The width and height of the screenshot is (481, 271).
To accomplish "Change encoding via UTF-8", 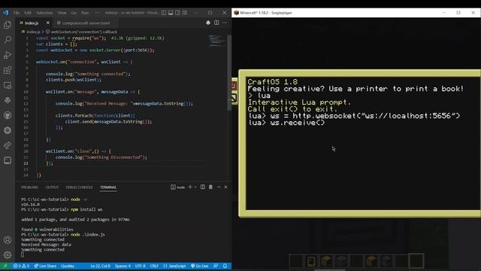I will pos(141,266).
